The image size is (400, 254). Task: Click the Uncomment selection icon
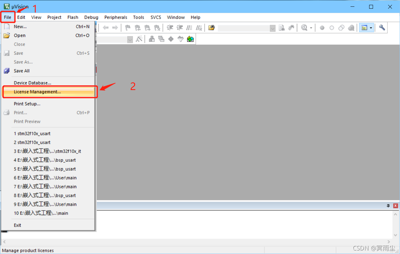coord(199,28)
